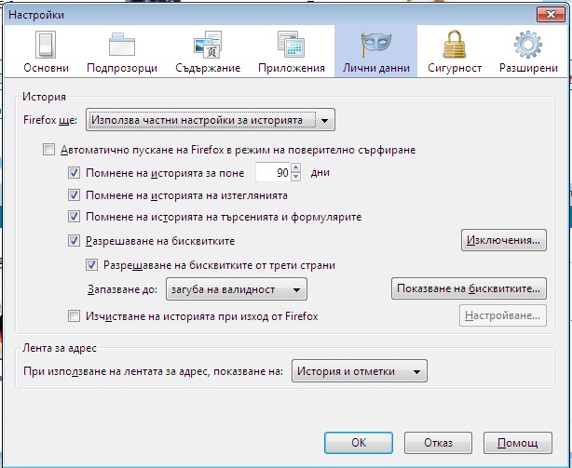Click the История group heading
572x468 pixels.
pyautogui.click(x=44, y=97)
